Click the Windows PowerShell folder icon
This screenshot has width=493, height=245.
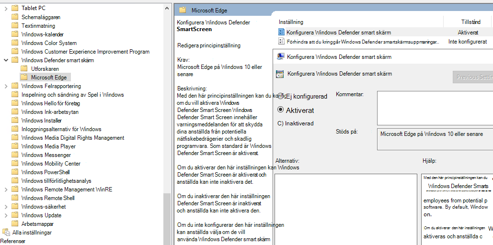pos(15,172)
